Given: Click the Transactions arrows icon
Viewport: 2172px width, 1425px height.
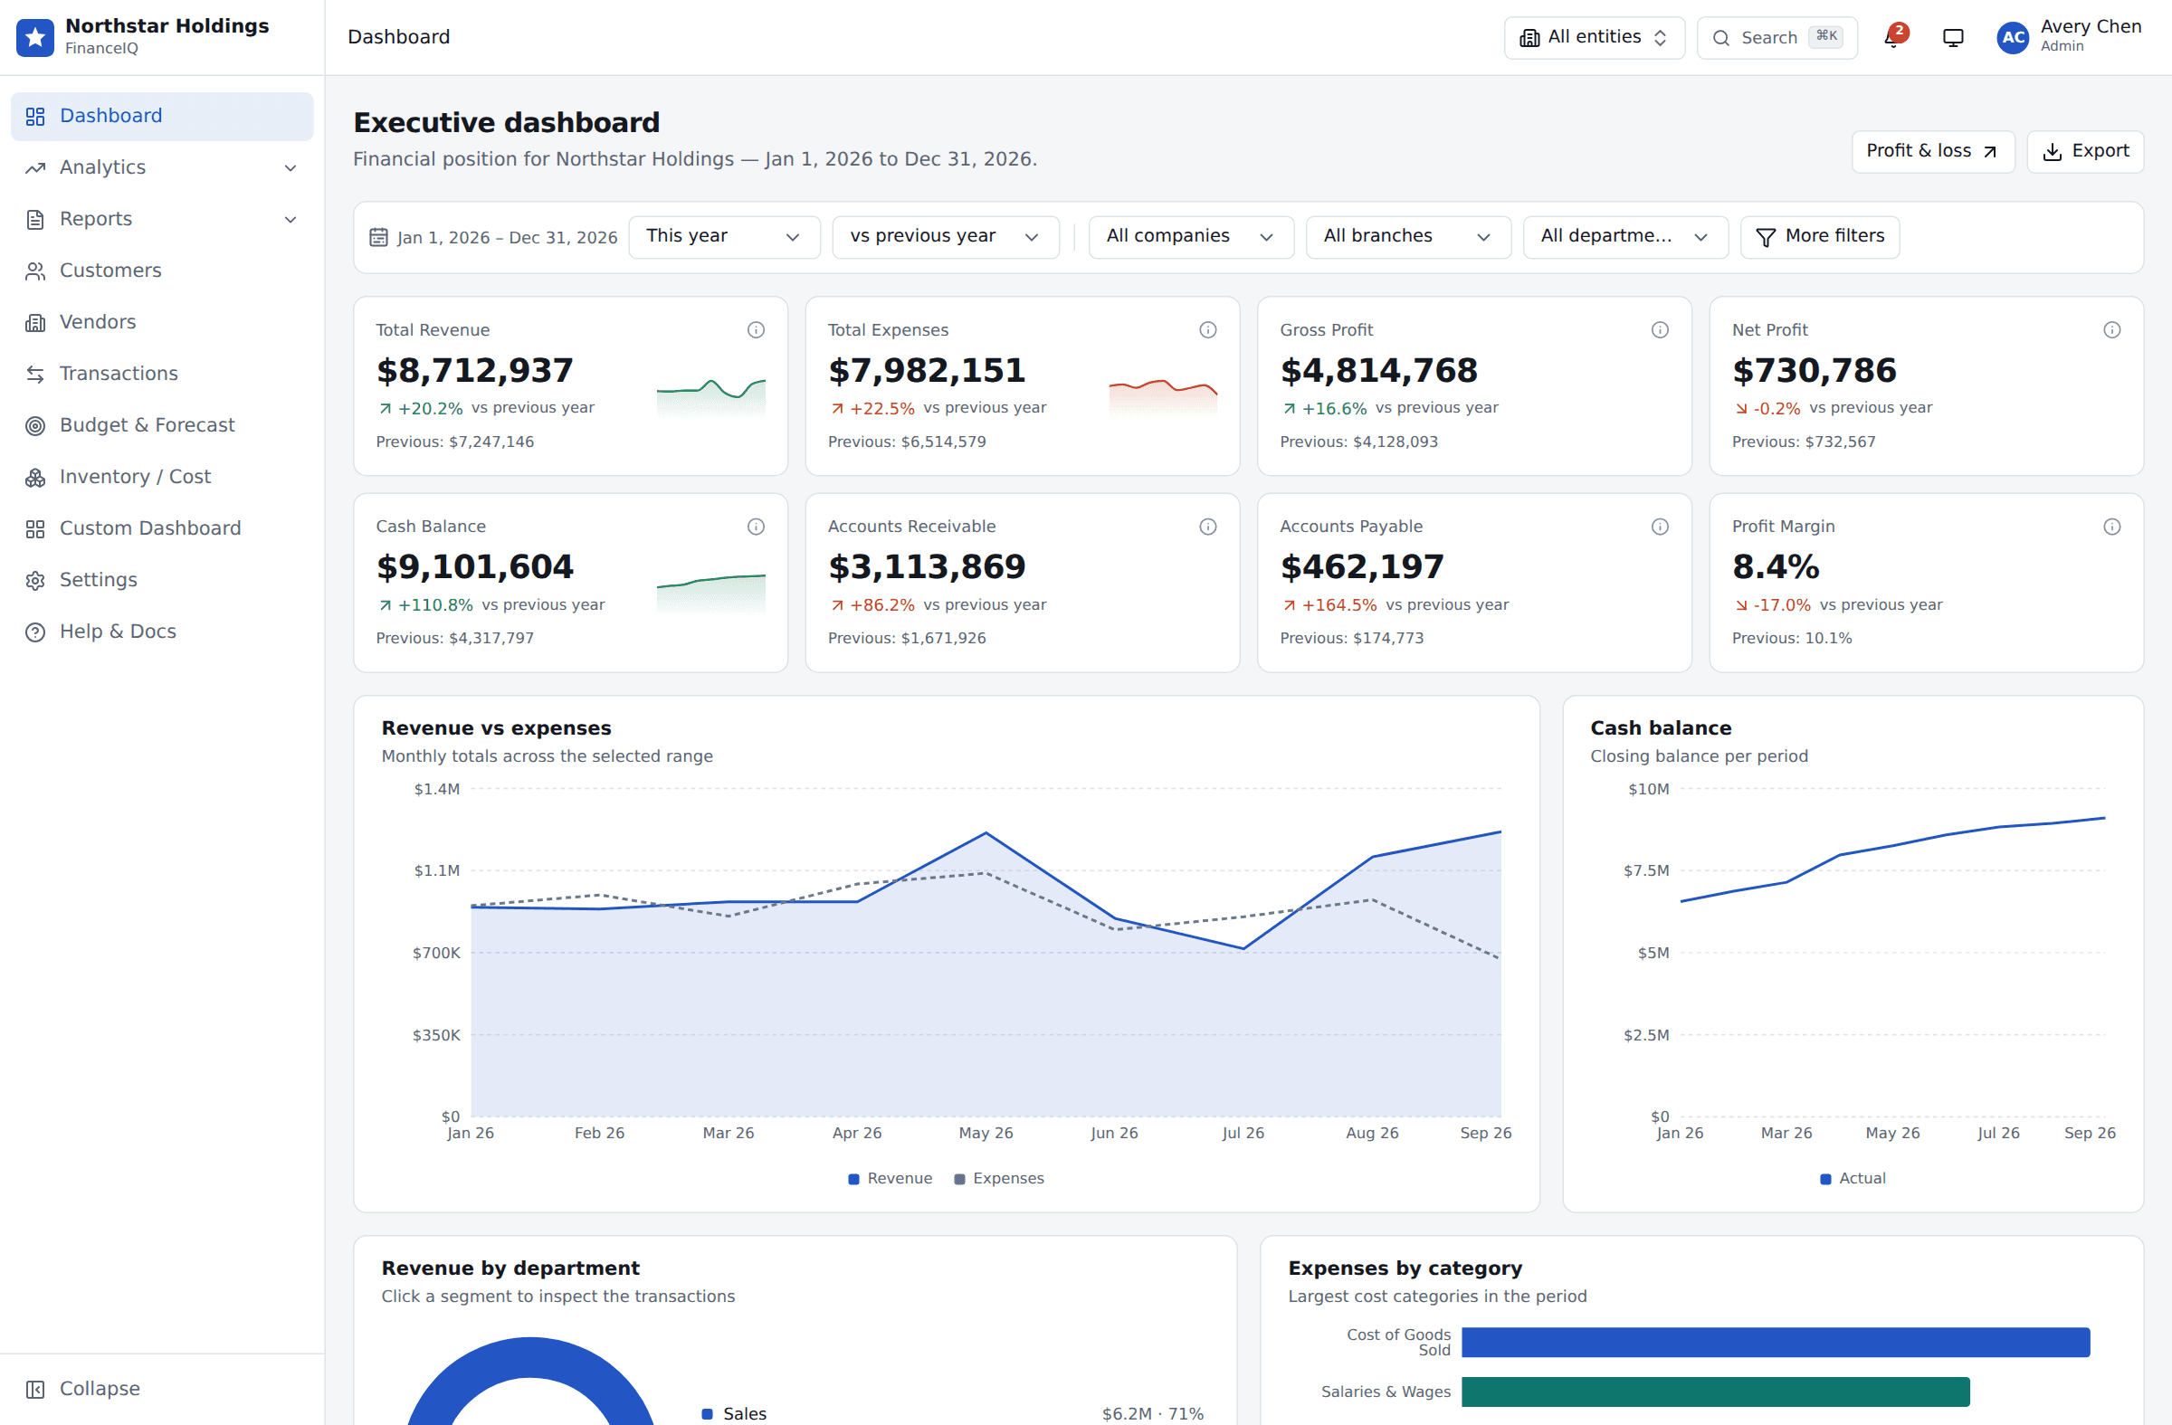Looking at the screenshot, I should pyautogui.click(x=34, y=374).
